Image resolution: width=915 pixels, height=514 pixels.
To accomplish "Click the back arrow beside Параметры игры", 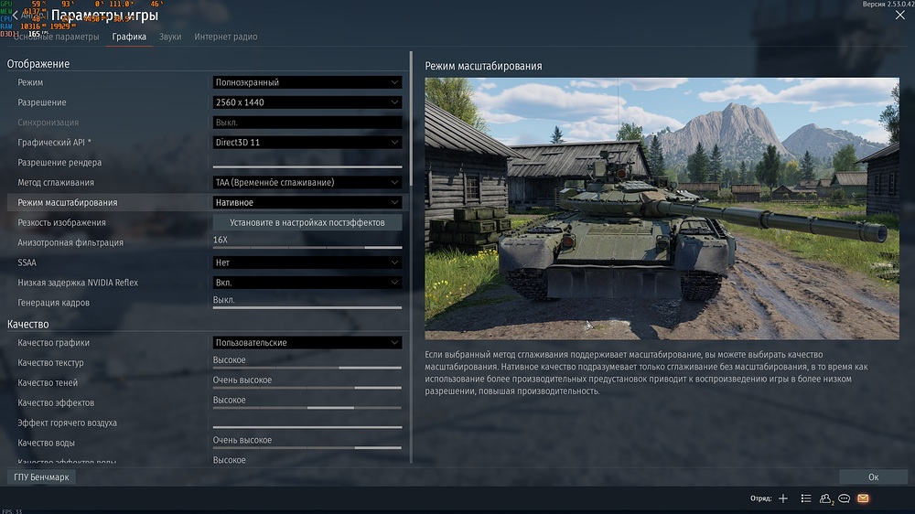I will tap(14, 16).
